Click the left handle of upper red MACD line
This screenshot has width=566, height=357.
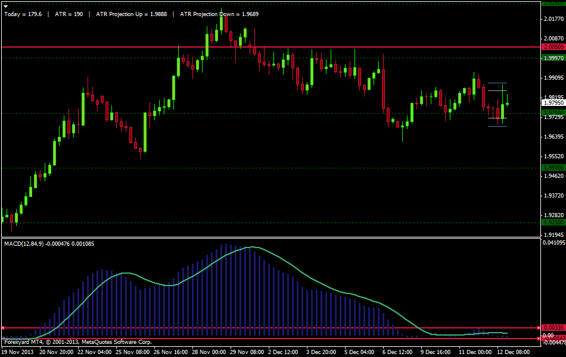[x=3, y=328]
